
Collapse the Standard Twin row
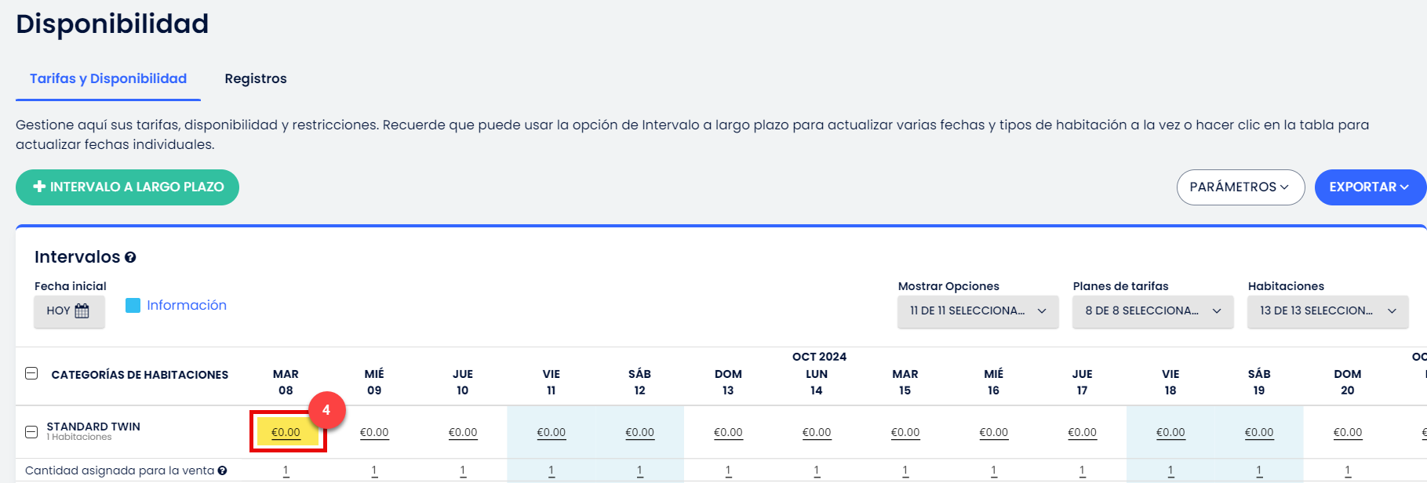click(31, 431)
